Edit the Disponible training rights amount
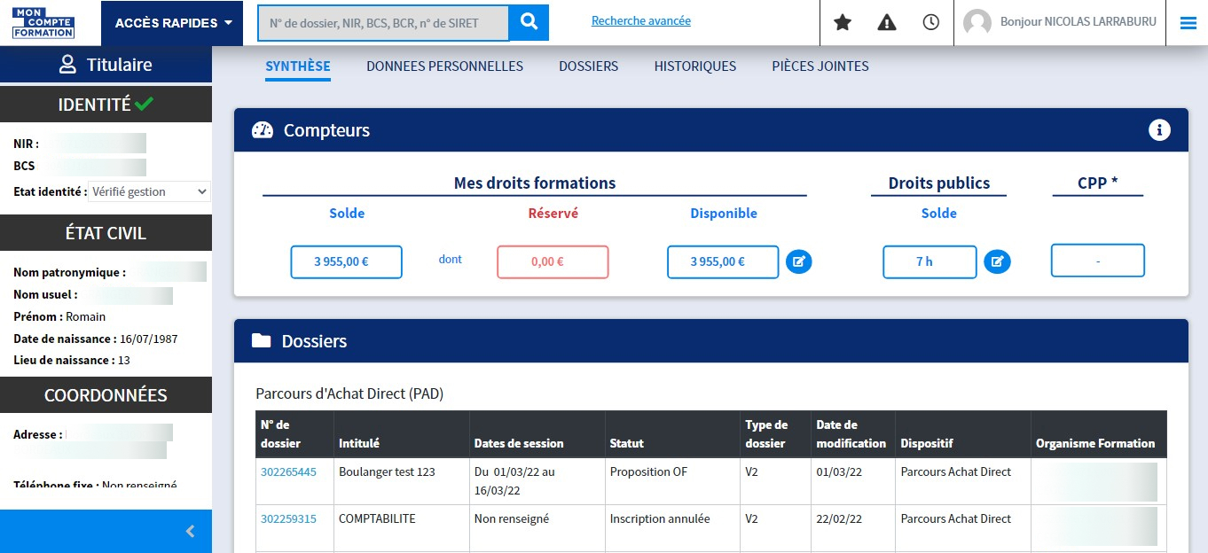Viewport: 1208px width, 553px height. (799, 261)
